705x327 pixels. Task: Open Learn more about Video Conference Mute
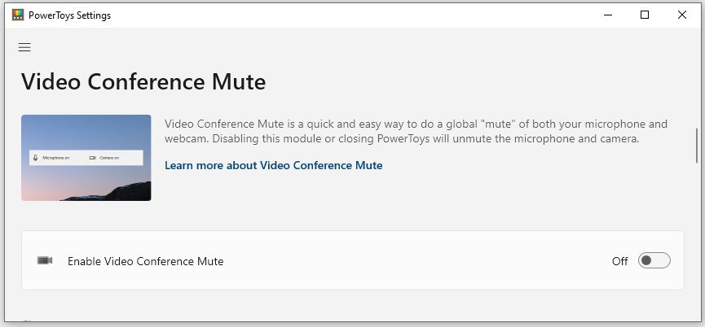pos(273,165)
